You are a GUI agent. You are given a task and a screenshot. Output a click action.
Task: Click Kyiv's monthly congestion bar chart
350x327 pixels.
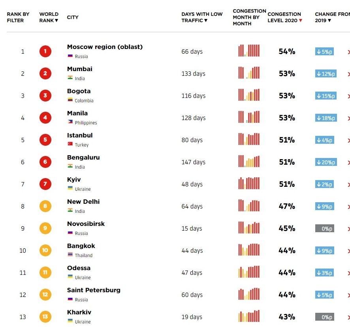coord(249,184)
